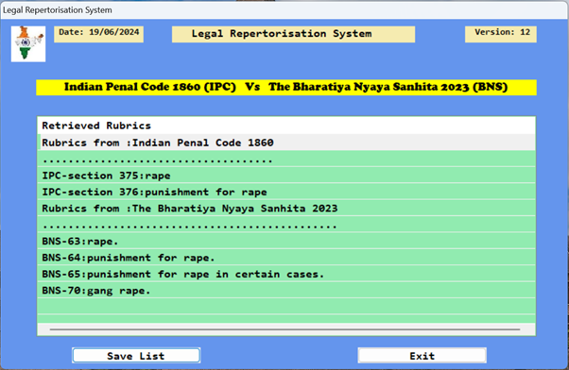This screenshot has width=569, height=370.
Task: Click 'Rubrics from :Indian Penal Code 1860' row
Action: pos(286,143)
